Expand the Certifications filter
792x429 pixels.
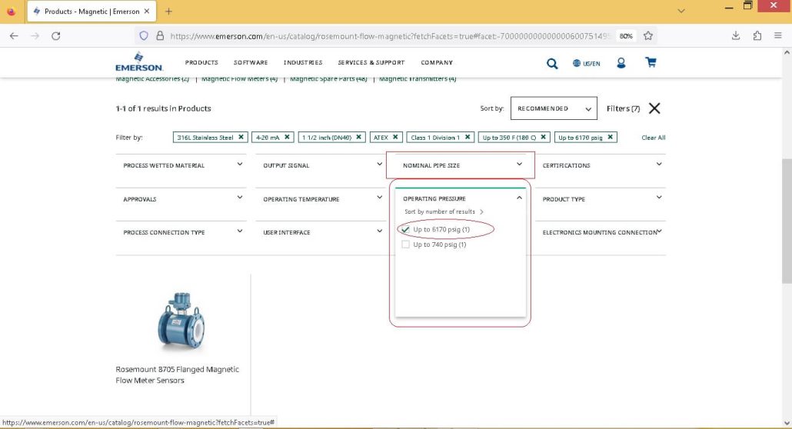[x=601, y=165]
